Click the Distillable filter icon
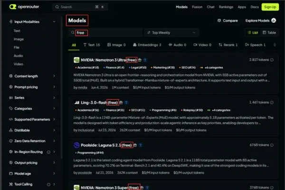Viewport: 285px width, 190px height. pos(11,130)
